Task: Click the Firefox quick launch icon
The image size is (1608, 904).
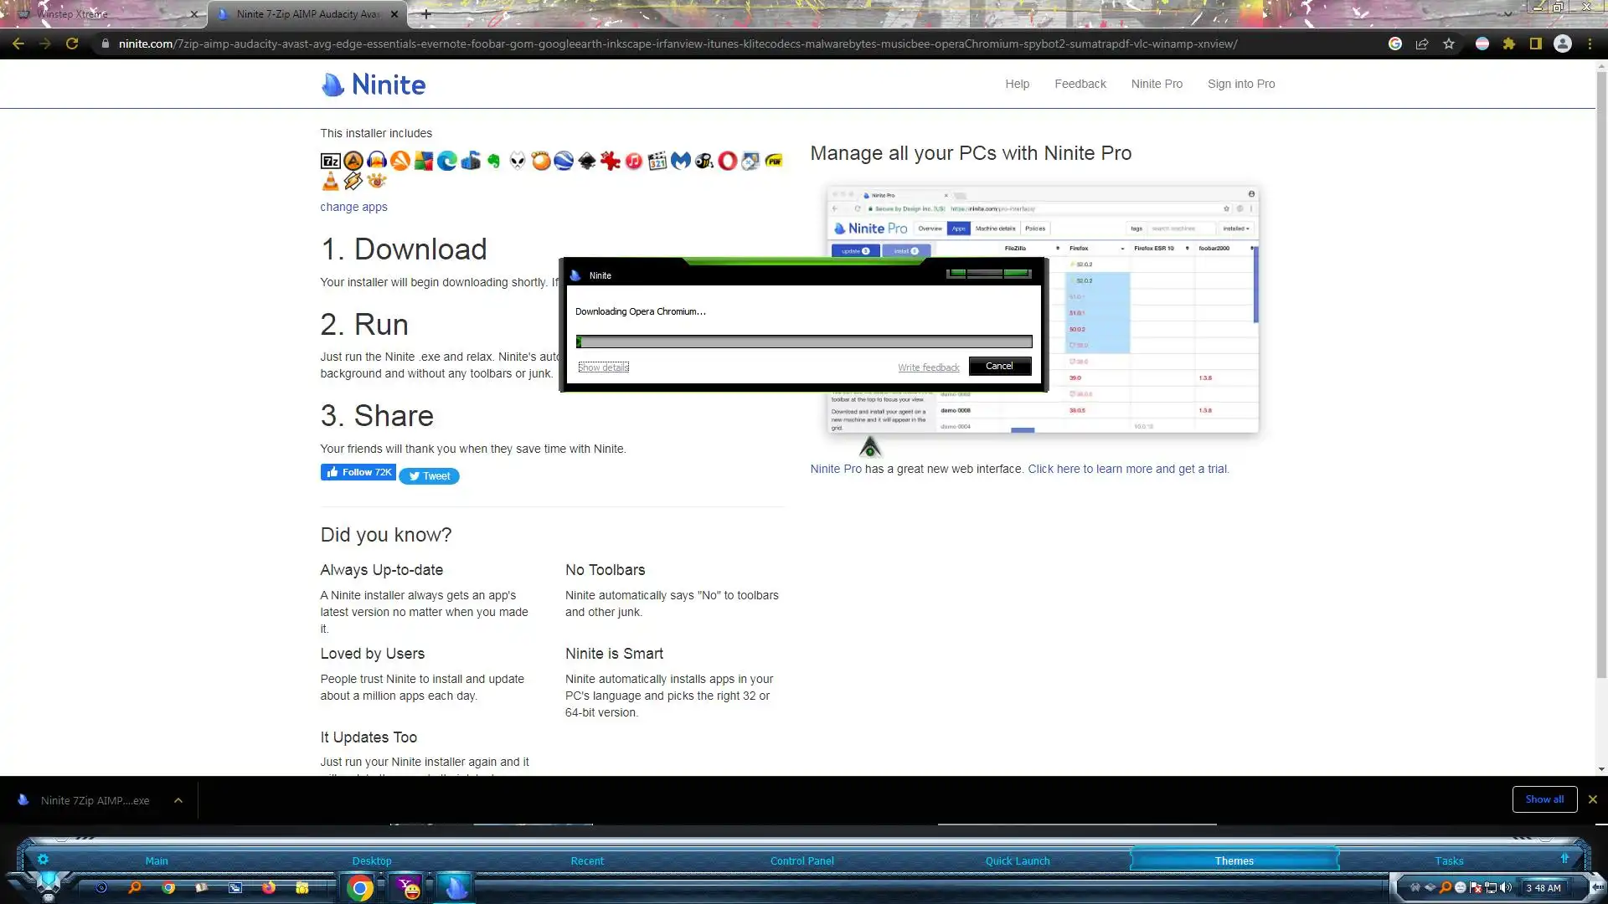Action: pos(268,888)
